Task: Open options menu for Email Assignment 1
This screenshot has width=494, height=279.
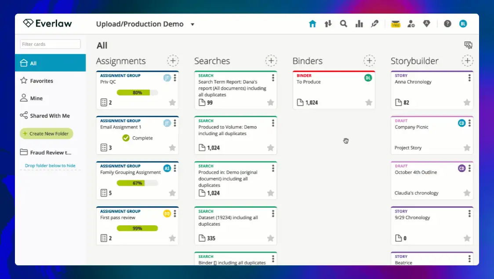Action: pos(175,123)
